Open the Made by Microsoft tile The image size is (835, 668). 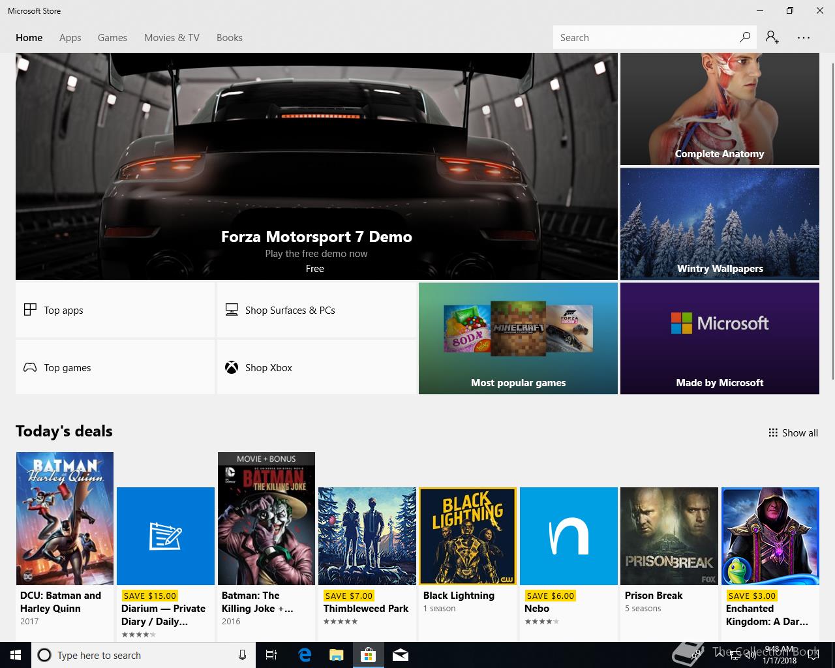tap(720, 338)
